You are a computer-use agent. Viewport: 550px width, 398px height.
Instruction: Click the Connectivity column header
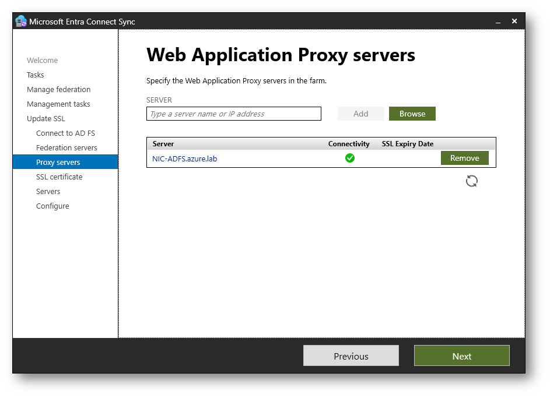[x=349, y=144]
